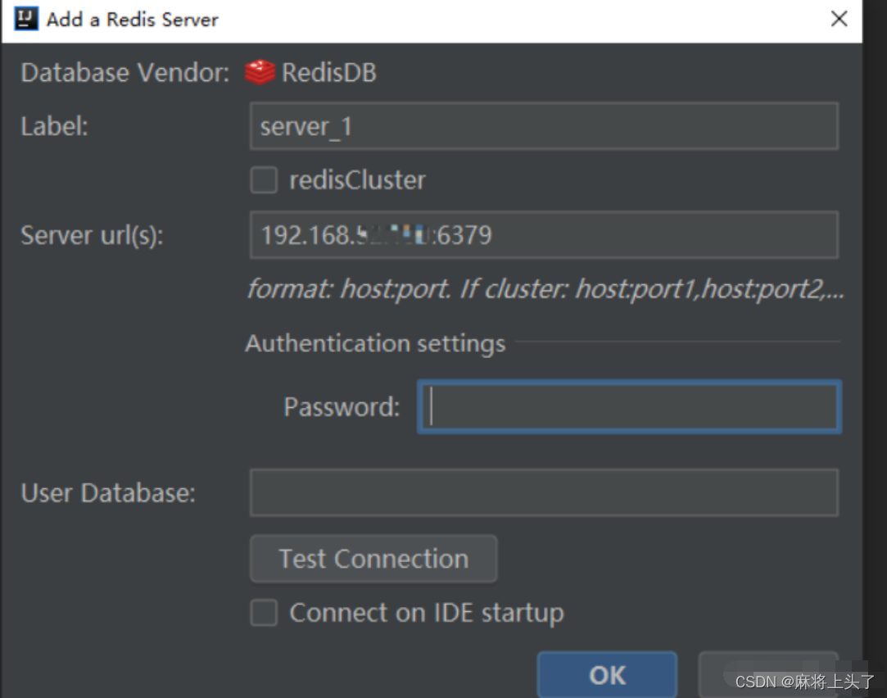Click the 'User Database:' label
The width and height of the screenshot is (887, 698).
[108, 492]
